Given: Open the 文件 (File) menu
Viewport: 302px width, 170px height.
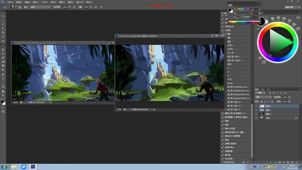Looking at the screenshot, I should pos(10,2).
